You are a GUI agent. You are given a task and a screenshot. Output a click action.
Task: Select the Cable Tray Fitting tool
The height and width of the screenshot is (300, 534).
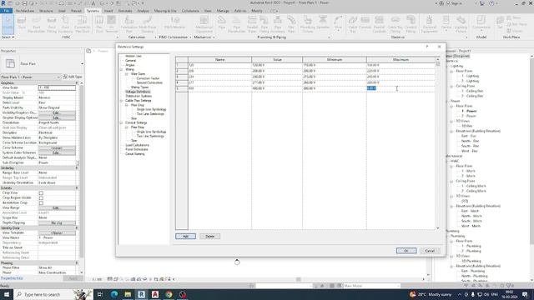click(x=395, y=23)
